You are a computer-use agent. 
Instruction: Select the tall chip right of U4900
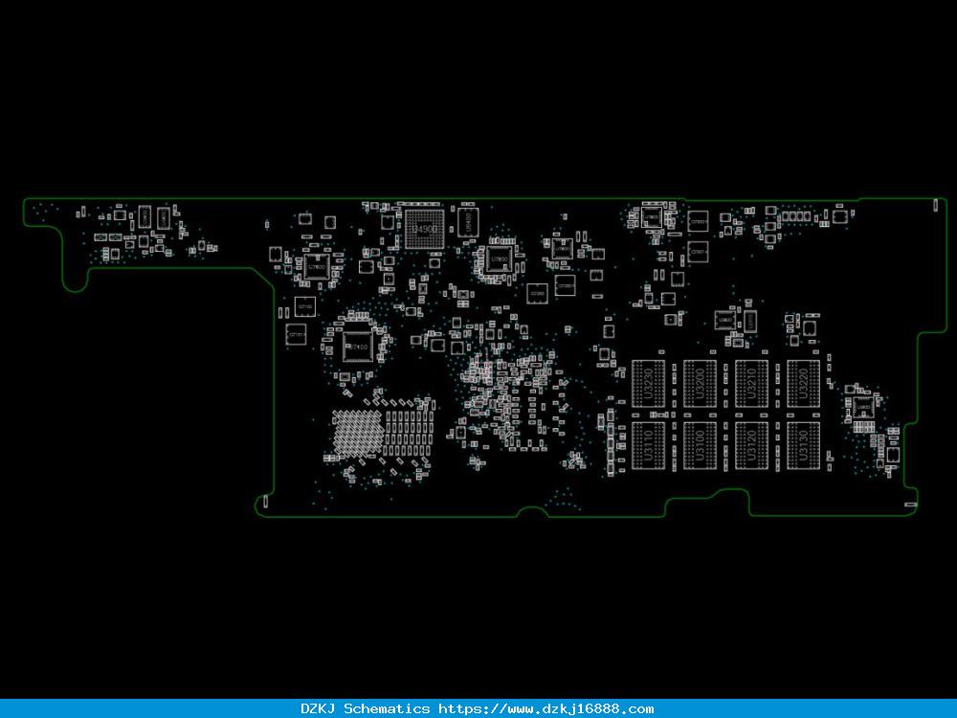tap(468, 223)
